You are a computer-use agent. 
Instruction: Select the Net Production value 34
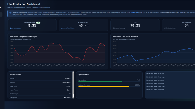(187, 25)
